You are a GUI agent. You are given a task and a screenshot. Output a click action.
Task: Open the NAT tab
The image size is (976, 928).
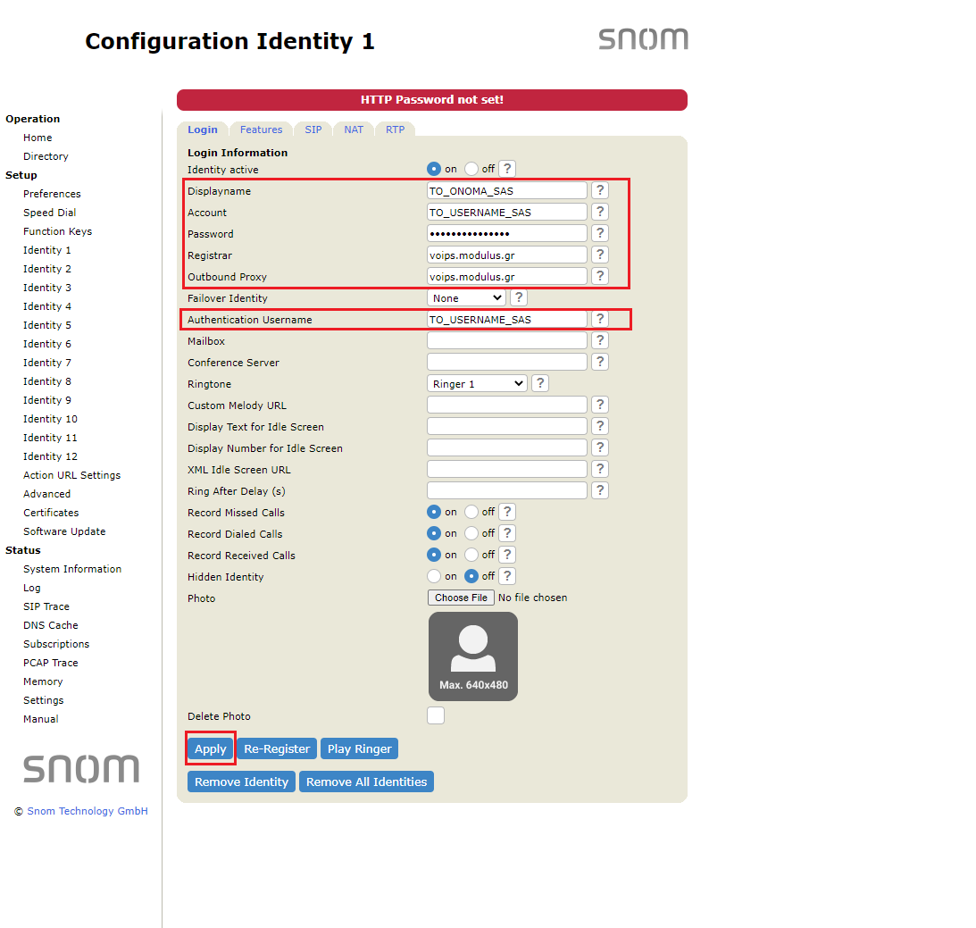point(354,130)
